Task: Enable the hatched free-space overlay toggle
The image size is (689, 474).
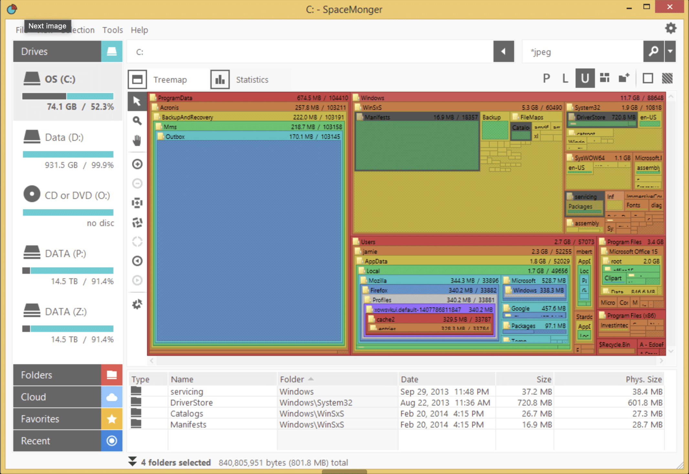Action: coord(668,78)
